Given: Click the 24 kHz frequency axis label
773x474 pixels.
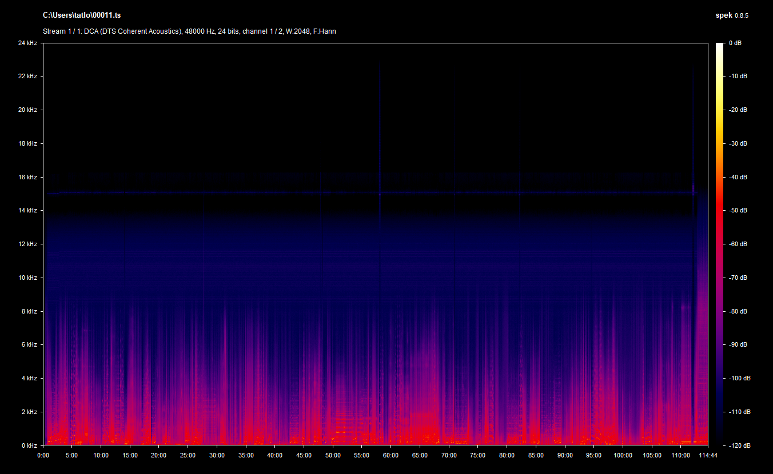Looking at the screenshot, I should tap(27, 43).
